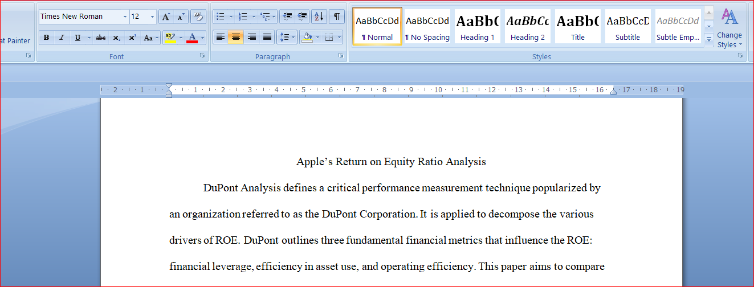Justify the paragraph text

267,38
